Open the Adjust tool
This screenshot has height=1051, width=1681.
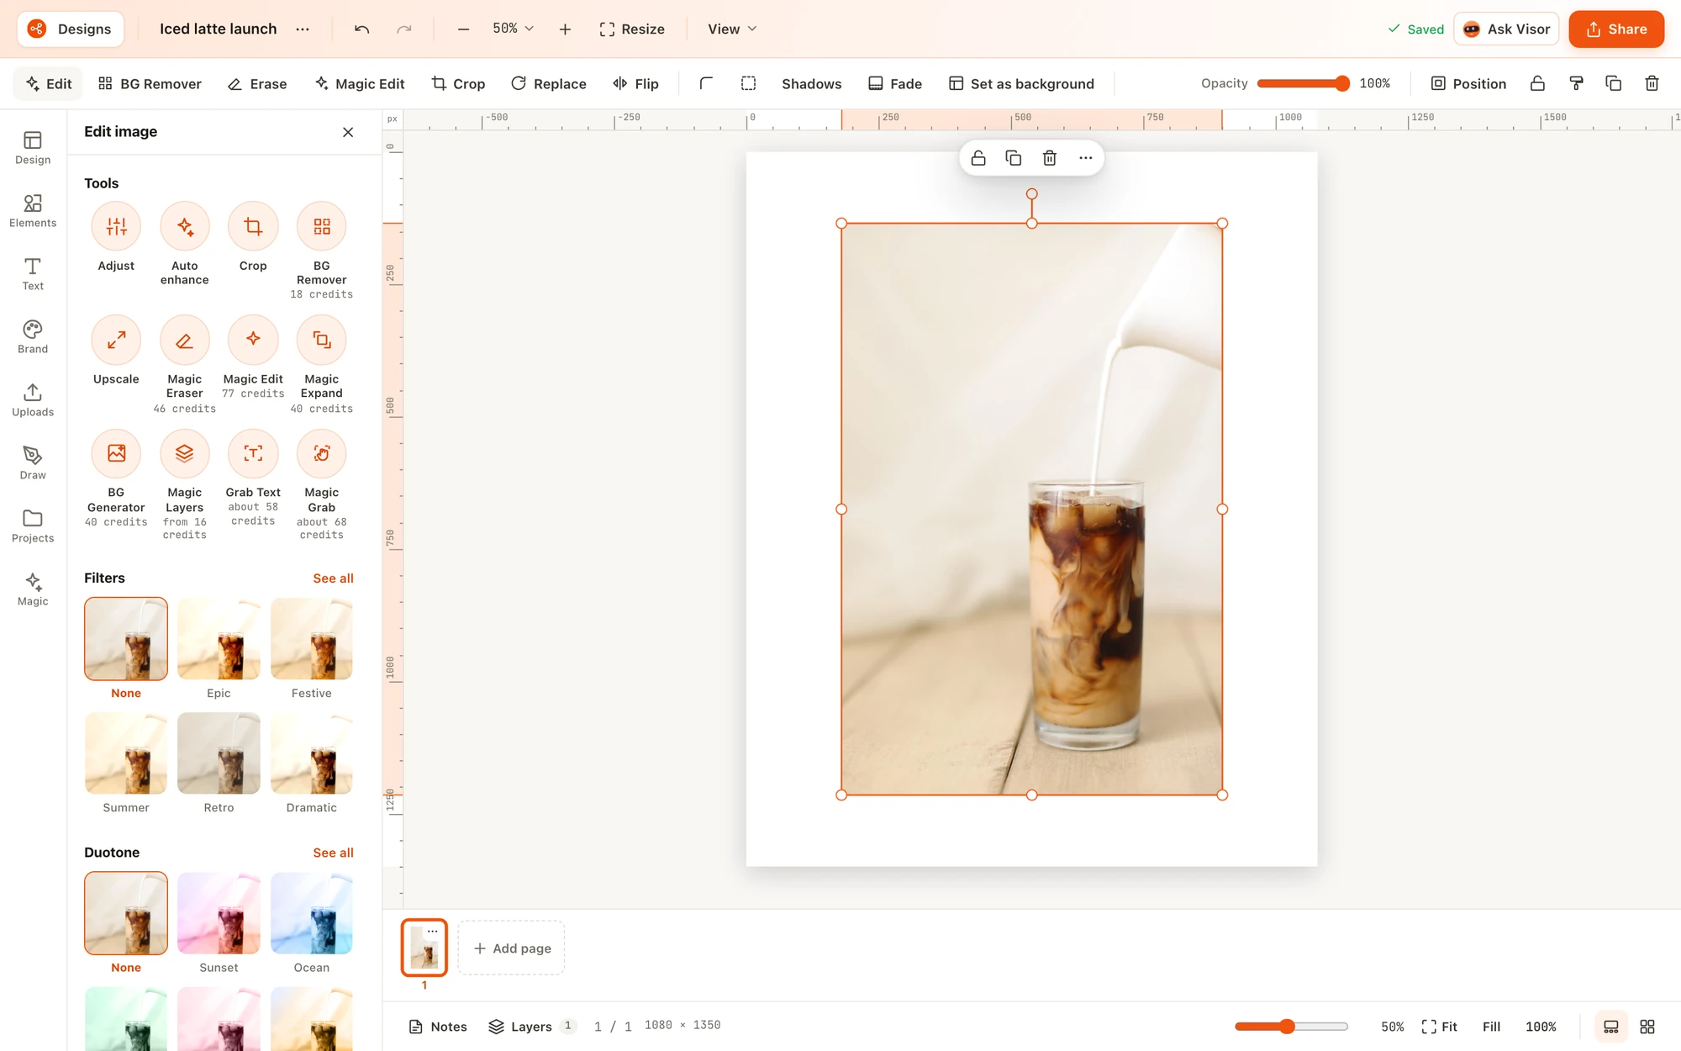116,226
